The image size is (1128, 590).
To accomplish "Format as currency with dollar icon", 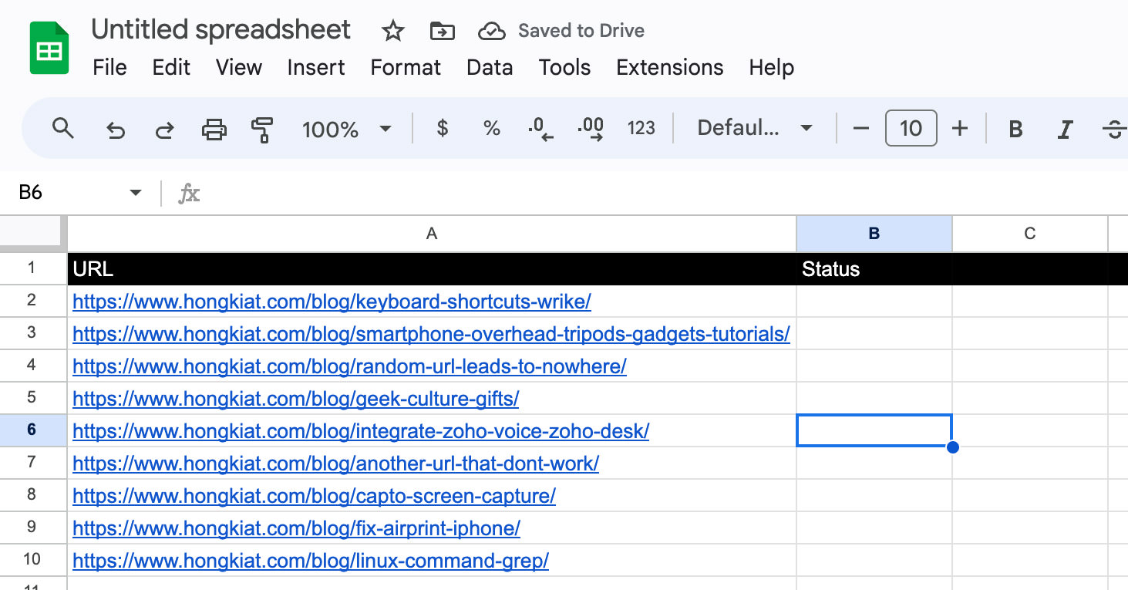I will (x=443, y=128).
